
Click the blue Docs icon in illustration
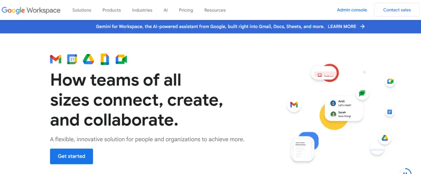click(389, 112)
